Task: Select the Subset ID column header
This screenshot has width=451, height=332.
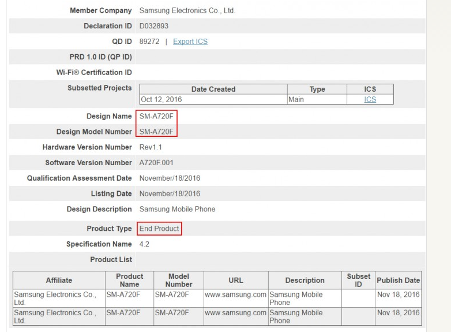Action: pyautogui.click(x=358, y=280)
